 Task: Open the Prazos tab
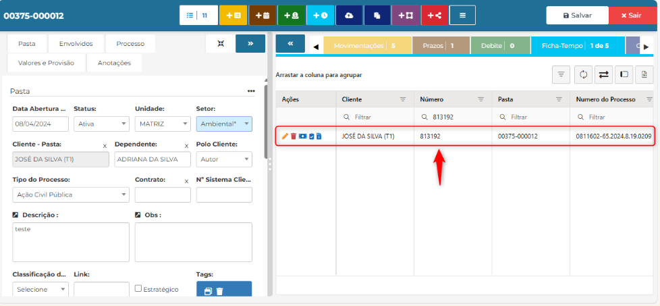(x=441, y=45)
